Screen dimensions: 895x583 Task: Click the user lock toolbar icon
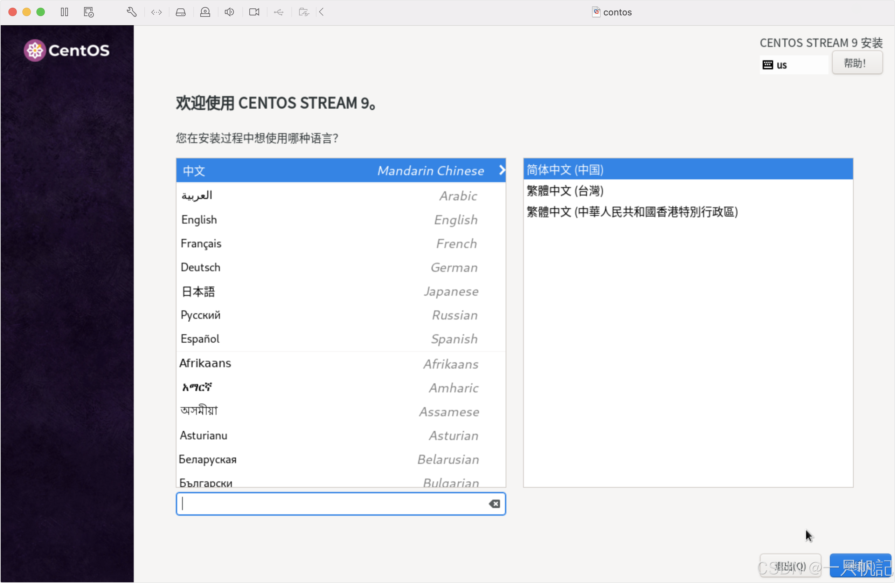[205, 12]
